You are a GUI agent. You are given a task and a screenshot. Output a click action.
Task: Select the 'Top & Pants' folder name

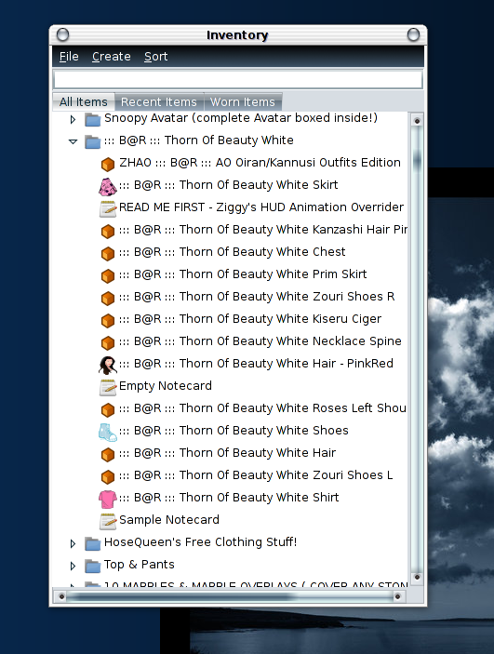pyautogui.click(x=140, y=565)
